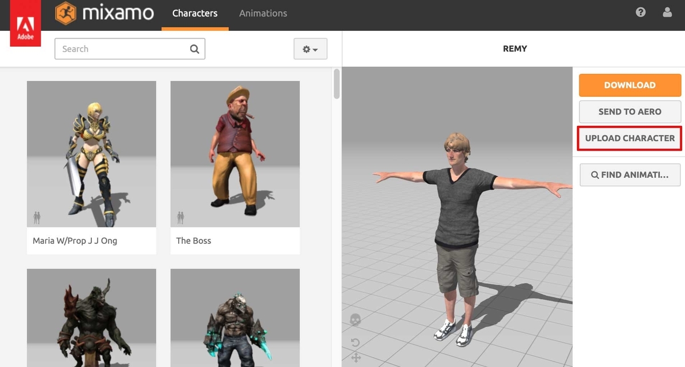685x367 pixels.
Task: Click the pan move-arrows icon in viewport
Action: coord(356,358)
